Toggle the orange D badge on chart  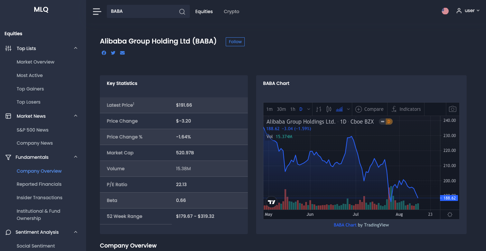point(389,122)
